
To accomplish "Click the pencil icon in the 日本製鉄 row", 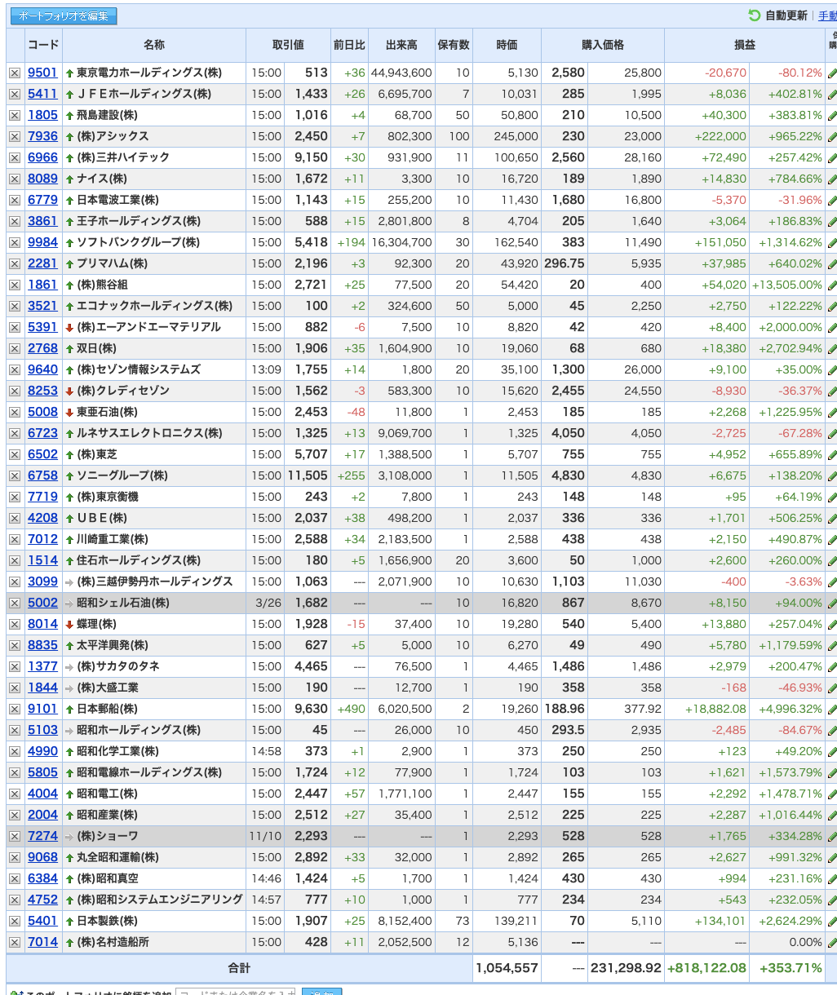I will coord(831,921).
